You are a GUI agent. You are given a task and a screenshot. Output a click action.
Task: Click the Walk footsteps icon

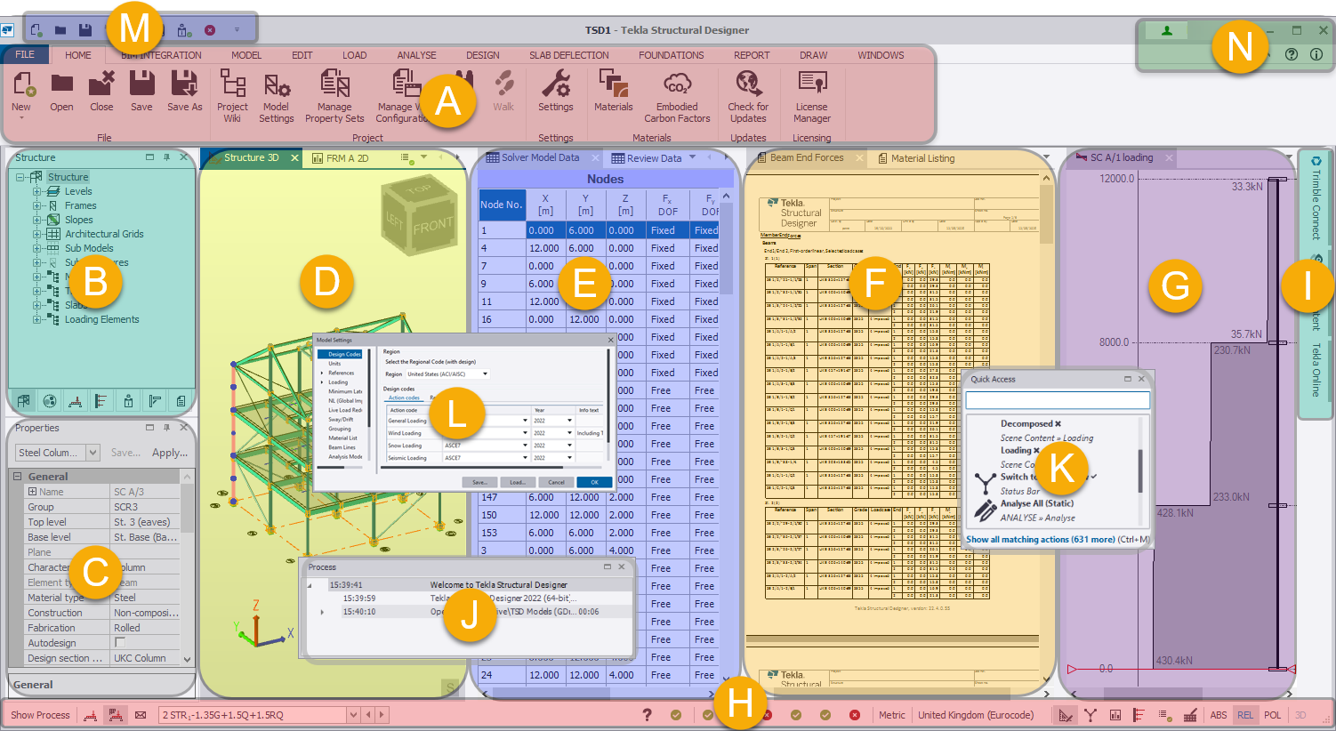(503, 84)
